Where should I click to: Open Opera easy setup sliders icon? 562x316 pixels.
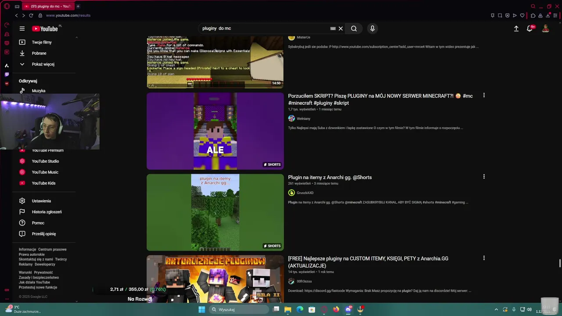point(555,15)
